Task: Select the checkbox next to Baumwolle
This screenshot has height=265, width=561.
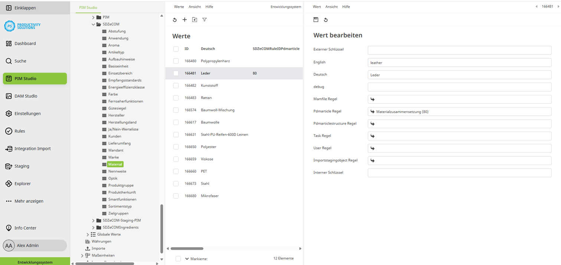Action: coord(176,122)
